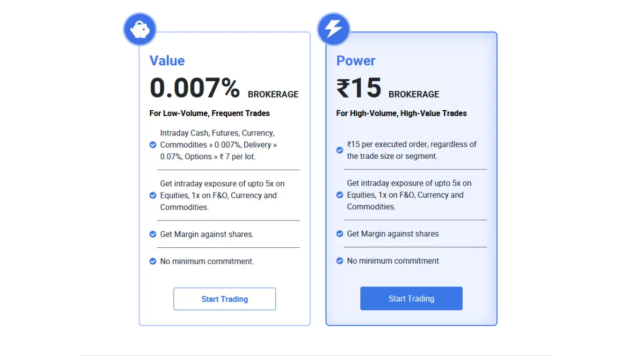
Task: Click checkmark next to Power 'No minimum commitment'
Action: click(x=340, y=261)
